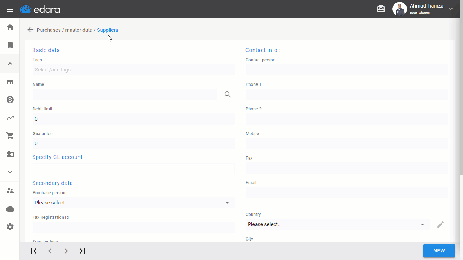
Task: Go to next record
Action: coord(66,251)
